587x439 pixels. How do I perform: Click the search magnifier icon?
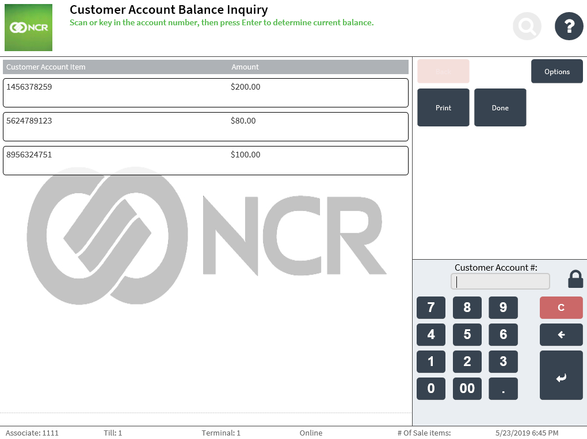click(527, 26)
